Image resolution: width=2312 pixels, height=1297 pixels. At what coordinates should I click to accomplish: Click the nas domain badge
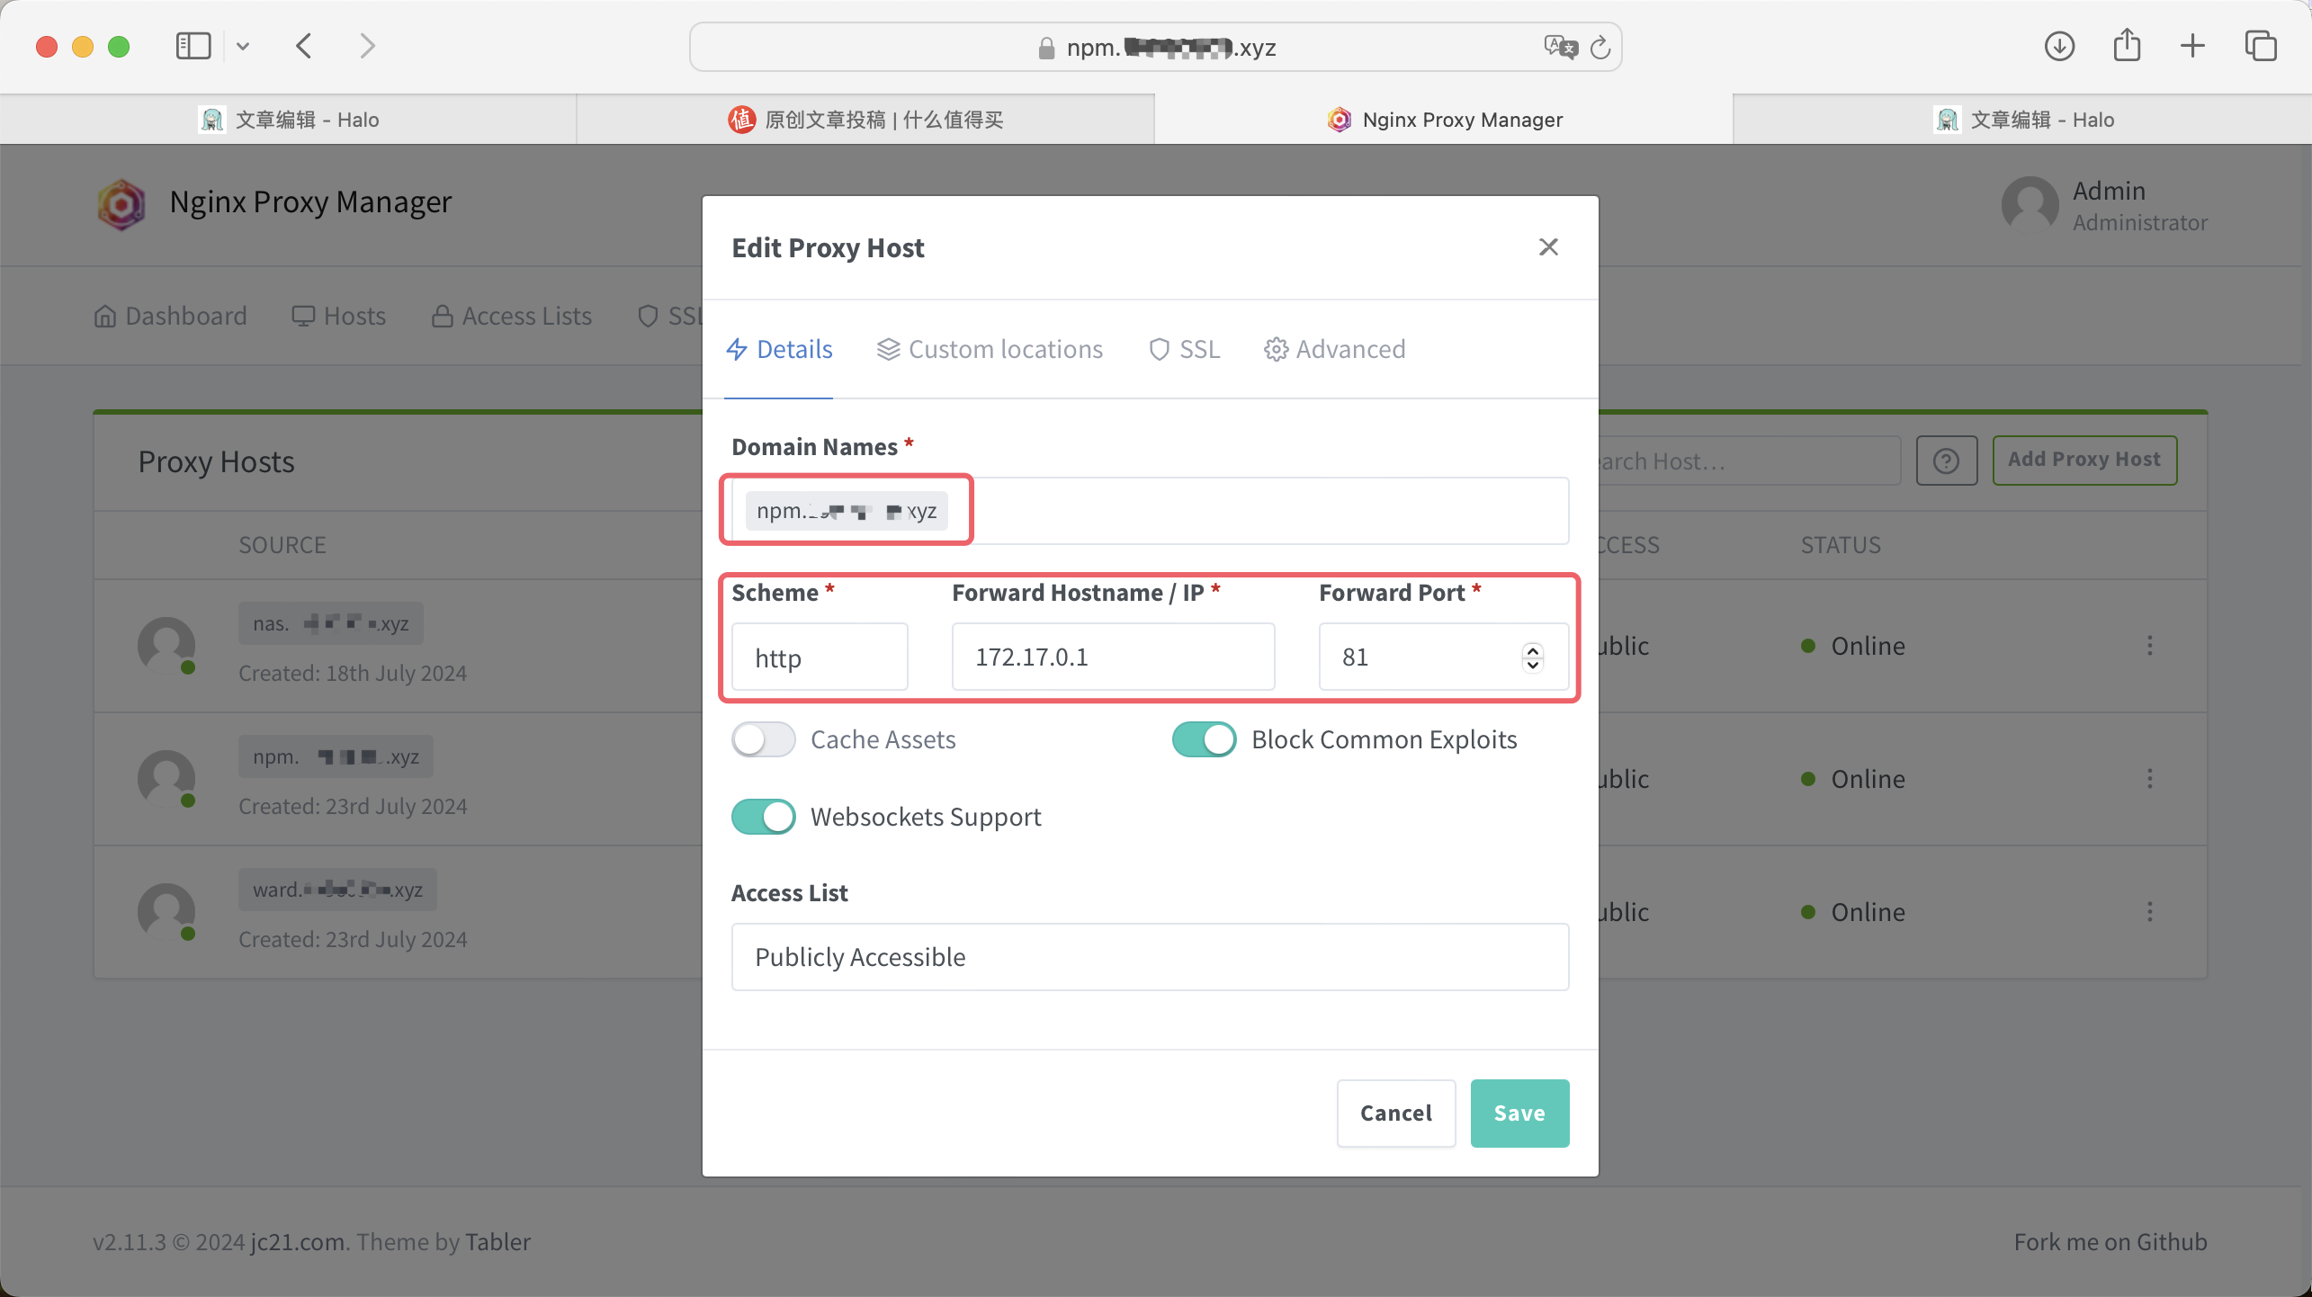pyautogui.click(x=330, y=623)
